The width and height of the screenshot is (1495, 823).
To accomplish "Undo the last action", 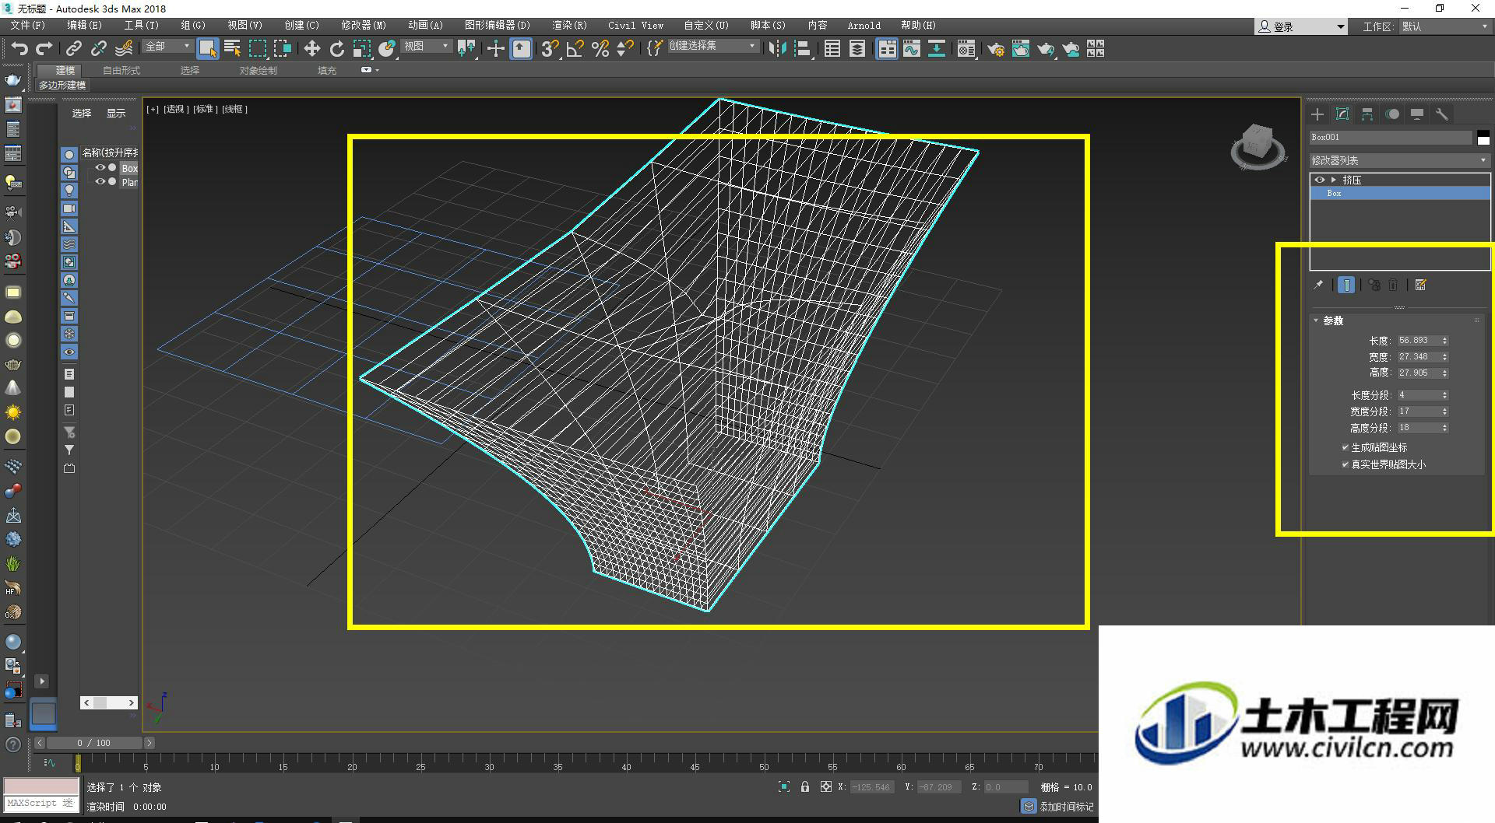I will [19, 49].
